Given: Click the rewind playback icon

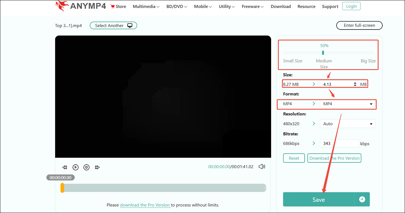Looking at the screenshot, I should (64, 167).
